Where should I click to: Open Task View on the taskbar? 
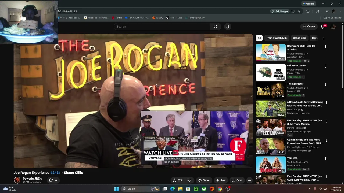click(165, 189)
